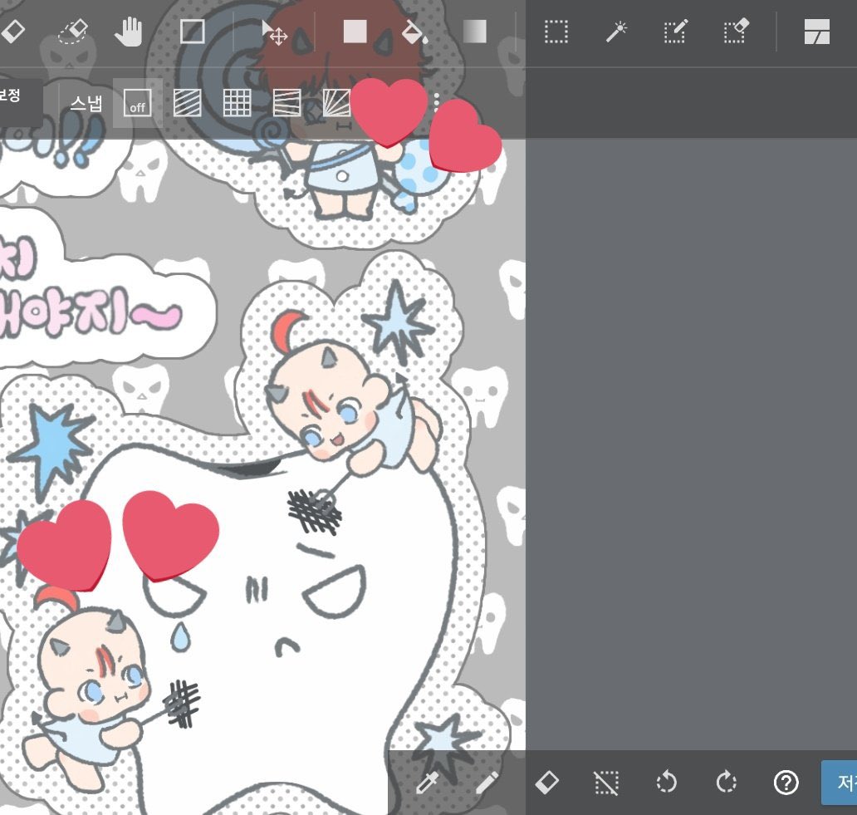Viewport: 857px width, 815px height.
Task: Select the gradient tool
Action: [x=475, y=32]
